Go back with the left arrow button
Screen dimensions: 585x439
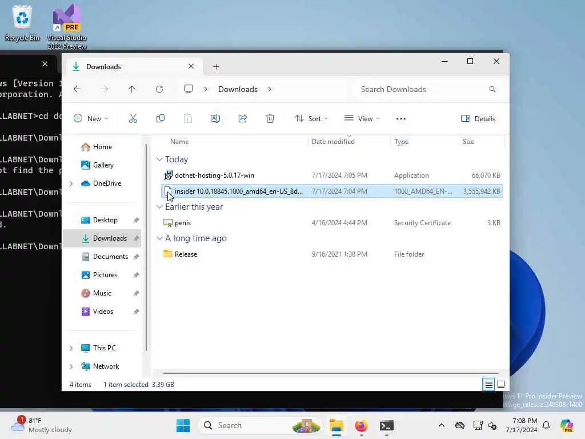(x=77, y=89)
